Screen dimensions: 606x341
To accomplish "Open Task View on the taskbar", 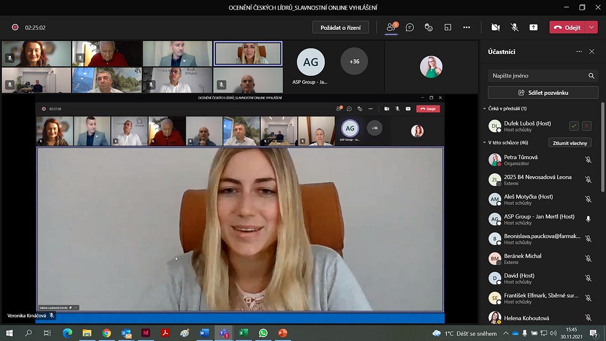I will tap(47, 333).
